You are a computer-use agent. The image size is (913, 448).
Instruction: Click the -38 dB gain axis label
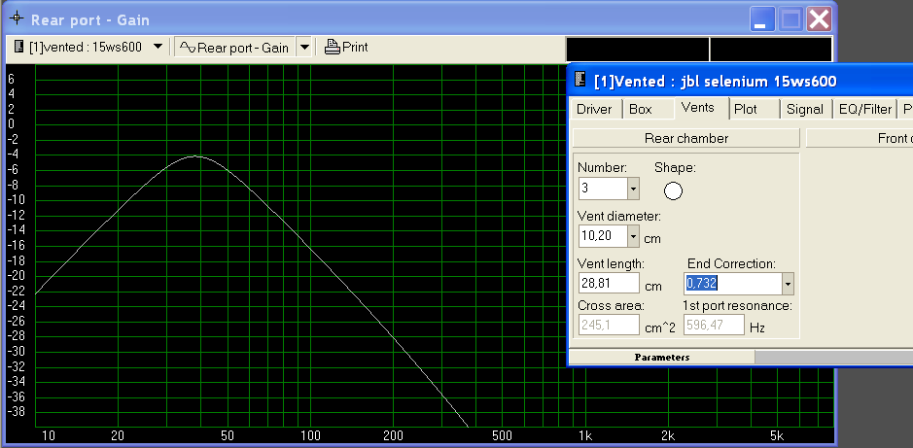pos(16,412)
